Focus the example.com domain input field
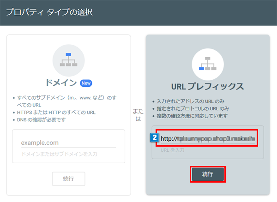 tap(68, 143)
